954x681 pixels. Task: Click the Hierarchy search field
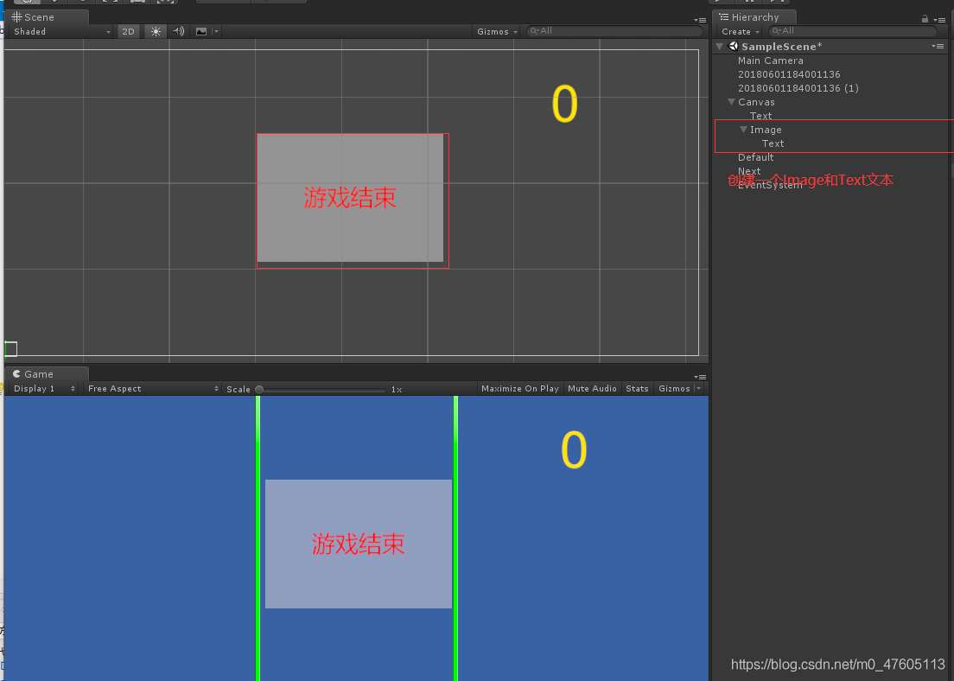(852, 31)
